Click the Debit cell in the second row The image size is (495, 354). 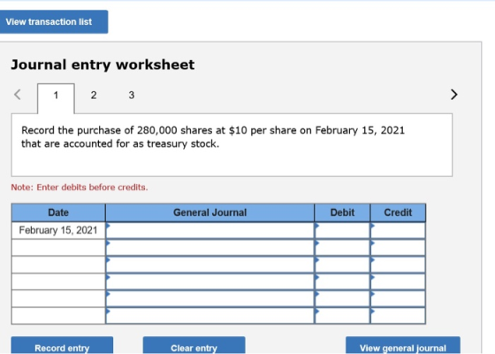click(342, 248)
